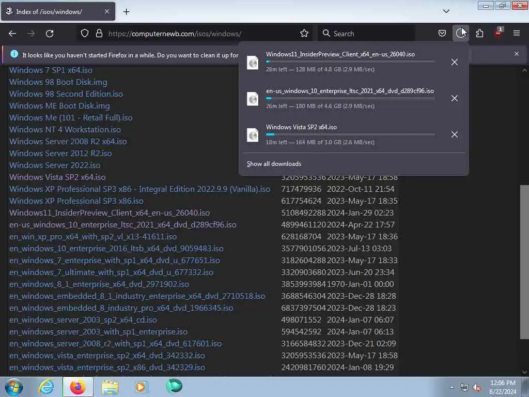Click the Windows11 download progress bar
This screenshot has width=529, height=397.
coord(350,62)
